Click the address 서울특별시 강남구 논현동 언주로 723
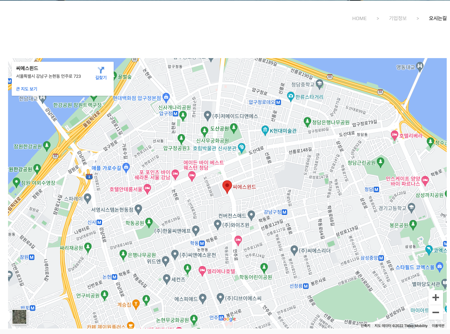The height and width of the screenshot is (334, 450). pyautogui.click(x=48, y=76)
